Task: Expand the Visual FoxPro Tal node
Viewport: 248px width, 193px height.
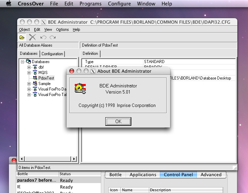Action: tap(29, 95)
